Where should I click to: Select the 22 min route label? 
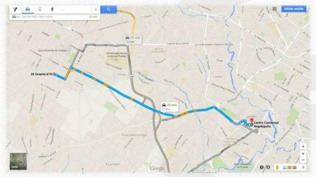169,107
